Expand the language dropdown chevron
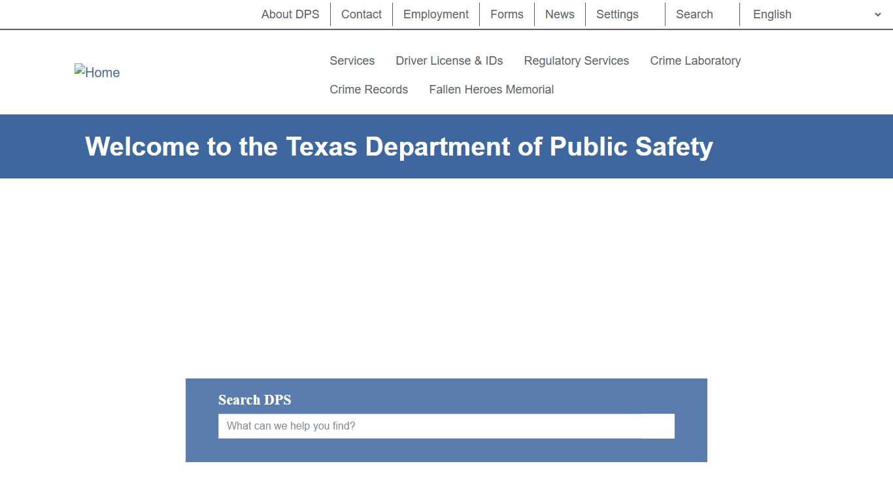 tap(878, 14)
